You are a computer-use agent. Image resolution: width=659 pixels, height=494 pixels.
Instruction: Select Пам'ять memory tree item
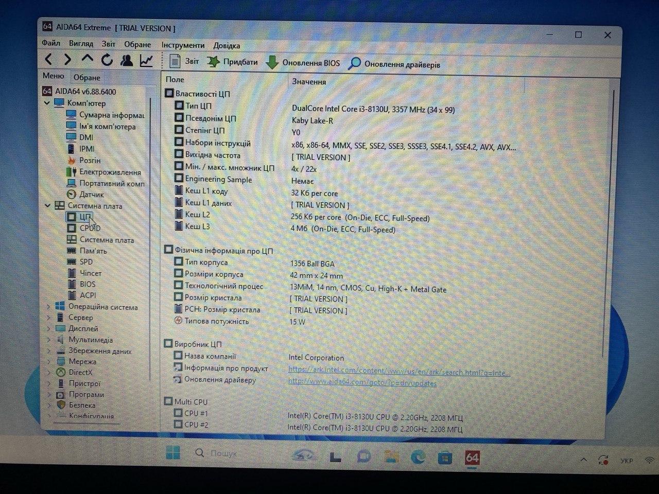[86, 251]
